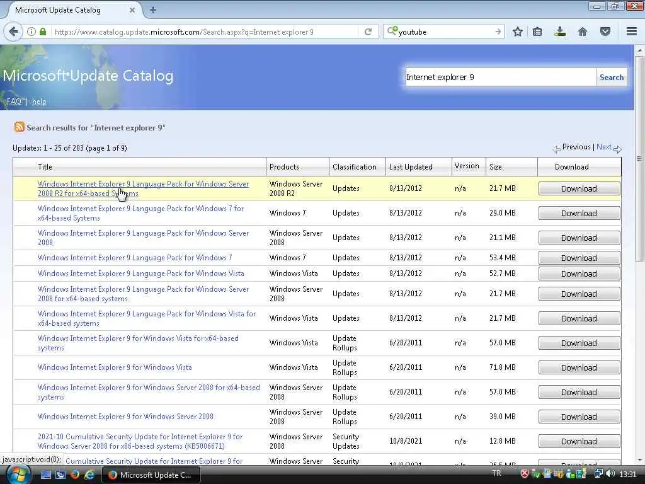Go to Firefox home page icon
The width and height of the screenshot is (645, 484).
[583, 32]
